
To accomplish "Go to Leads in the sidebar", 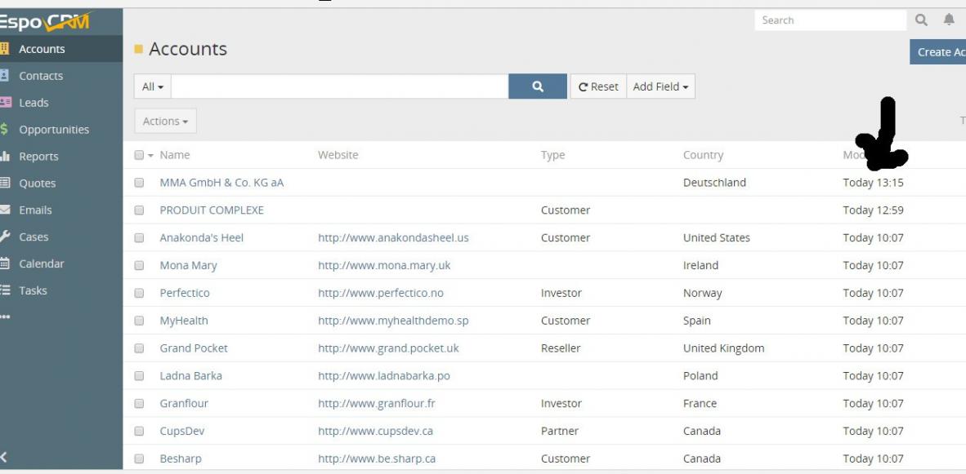I will click(x=34, y=103).
